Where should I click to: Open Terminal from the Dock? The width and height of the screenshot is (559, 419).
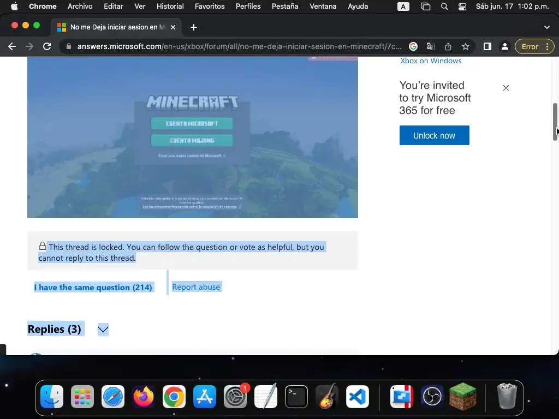pos(296,397)
